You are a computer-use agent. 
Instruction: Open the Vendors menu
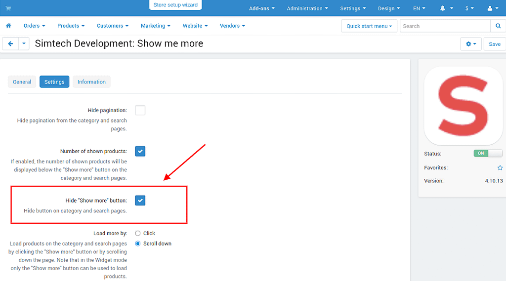click(x=232, y=26)
